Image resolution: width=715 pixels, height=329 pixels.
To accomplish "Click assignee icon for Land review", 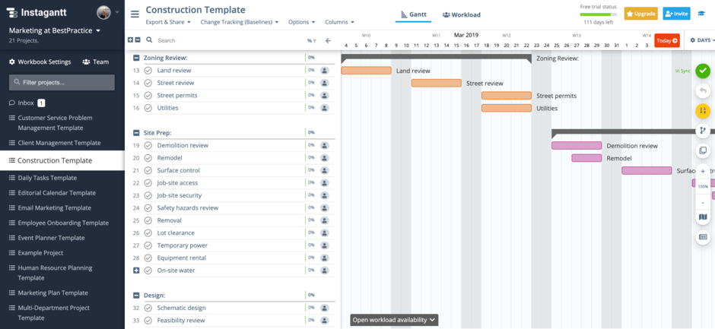I will (x=324, y=70).
